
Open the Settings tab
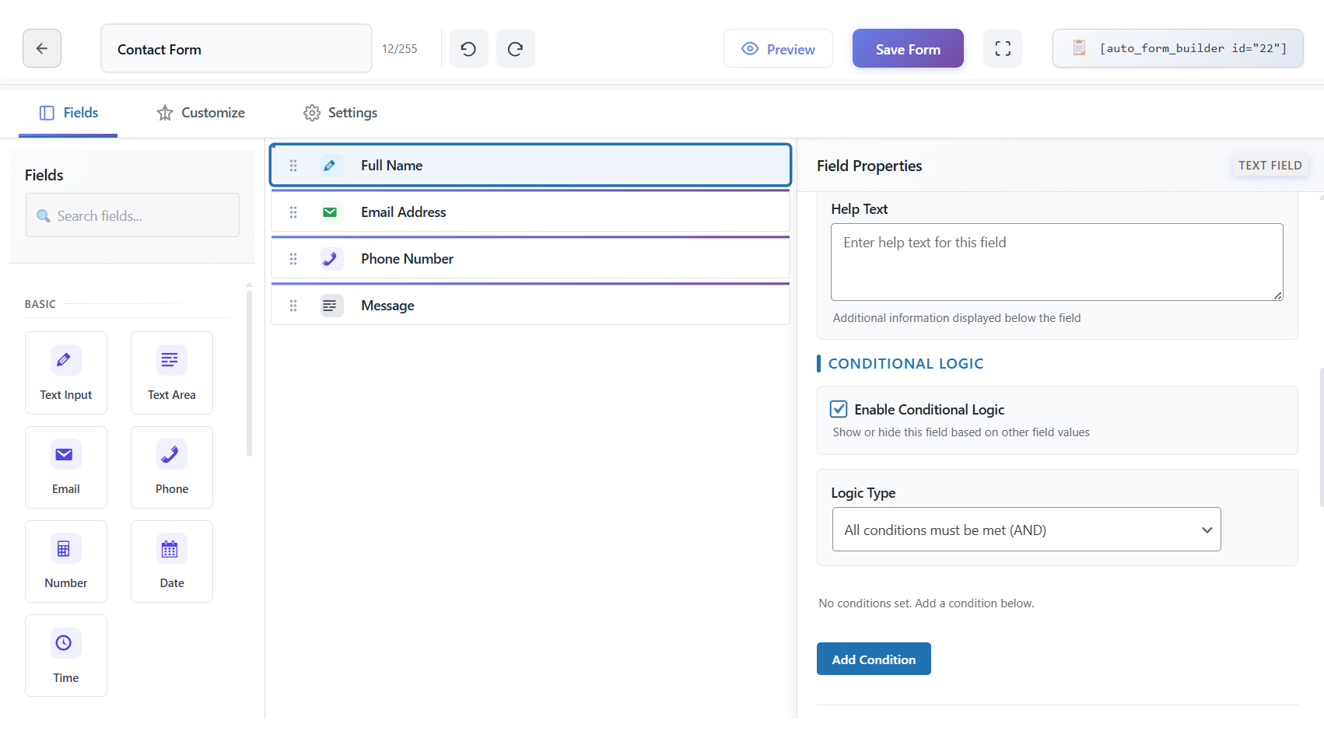click(340, 113)
